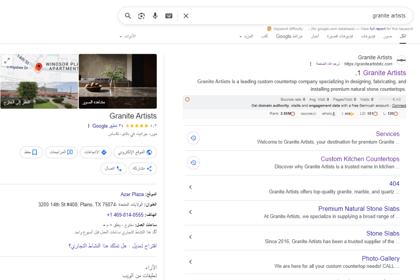The width and height of the screenshot is (420, 280).
Task: Open the '٣٤ تعليق Google' reviews link
Action: pos(108,126)
